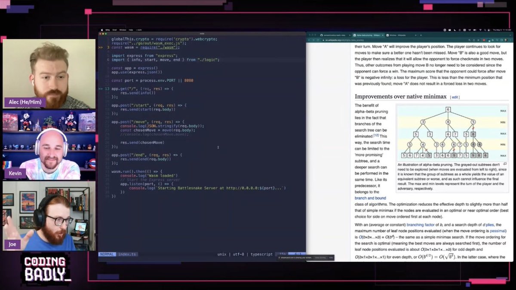Screen dimensions: 516x290
Task: Click Alec's webcam video tile
Action: 49,74
